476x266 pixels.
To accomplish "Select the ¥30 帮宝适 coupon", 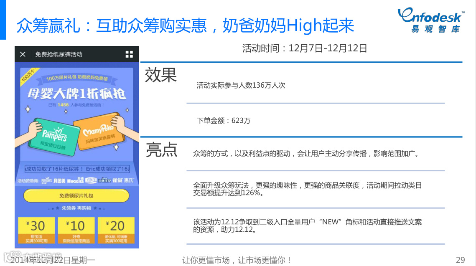I will pos(36,230).
